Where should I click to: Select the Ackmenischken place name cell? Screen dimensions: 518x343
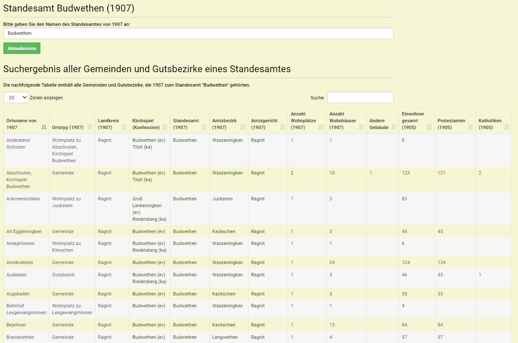point(23,199)
